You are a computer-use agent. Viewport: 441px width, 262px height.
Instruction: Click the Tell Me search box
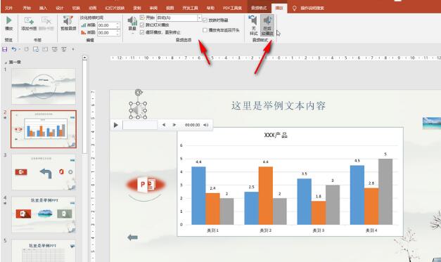(x=312, y=8)
